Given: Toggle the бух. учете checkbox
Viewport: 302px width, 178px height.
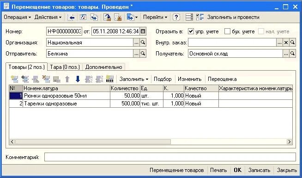Looking at the screenshot, I should pos(227,31).
